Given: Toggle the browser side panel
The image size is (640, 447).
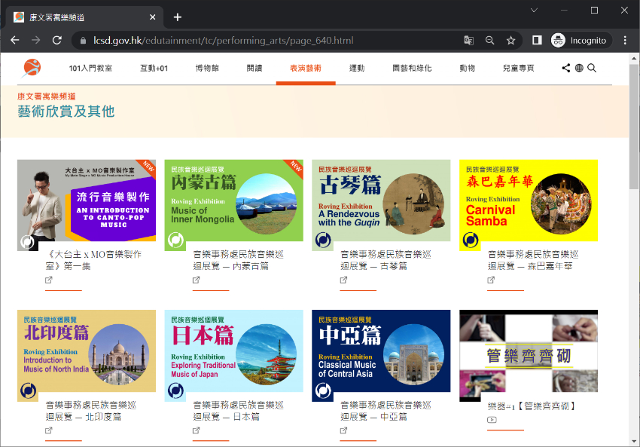Looking at the screenshot, I should (x=537, y=40).
